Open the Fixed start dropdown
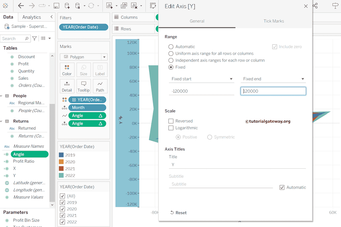Image resolution: width=341 pixels, height=227 pixels. 201,79
